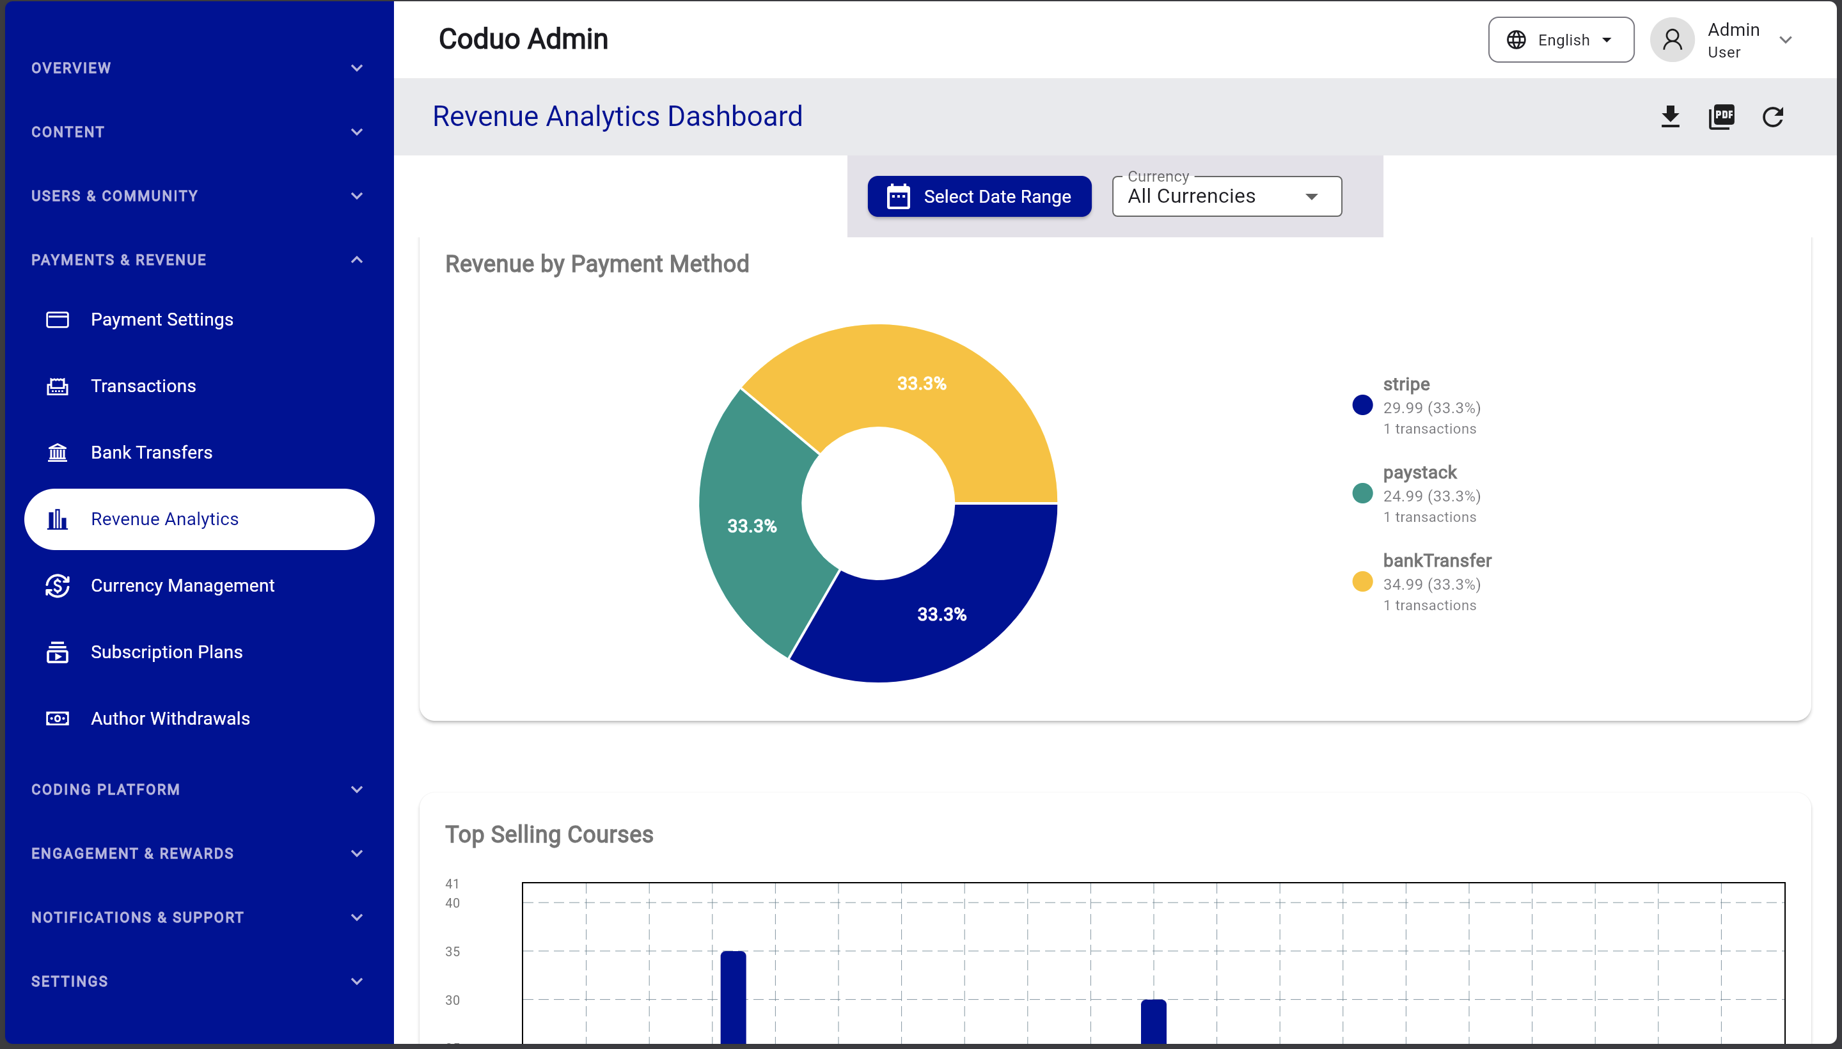Click the 24.99 (33.3%) paystack value
The image size is (1842, 1049).
click(x=1432, y=496)
